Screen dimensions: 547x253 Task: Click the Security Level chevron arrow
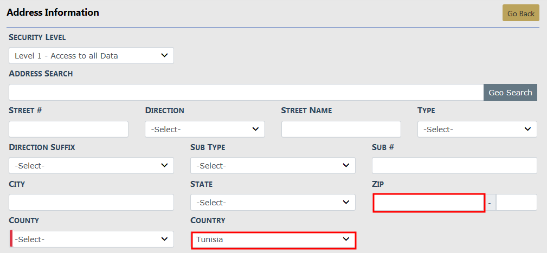point(164,55)
